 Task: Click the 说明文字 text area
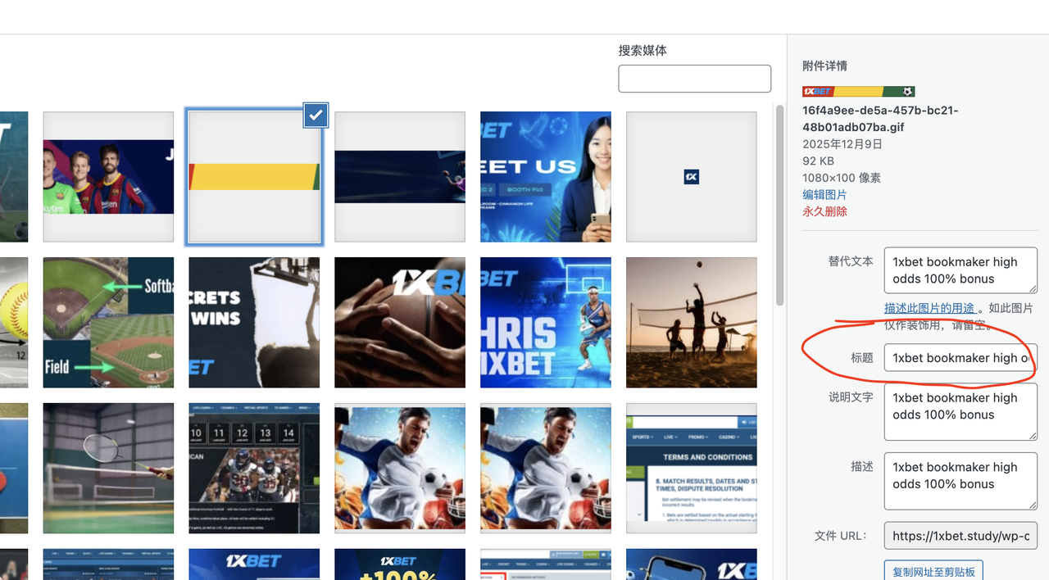click(960, 412)
